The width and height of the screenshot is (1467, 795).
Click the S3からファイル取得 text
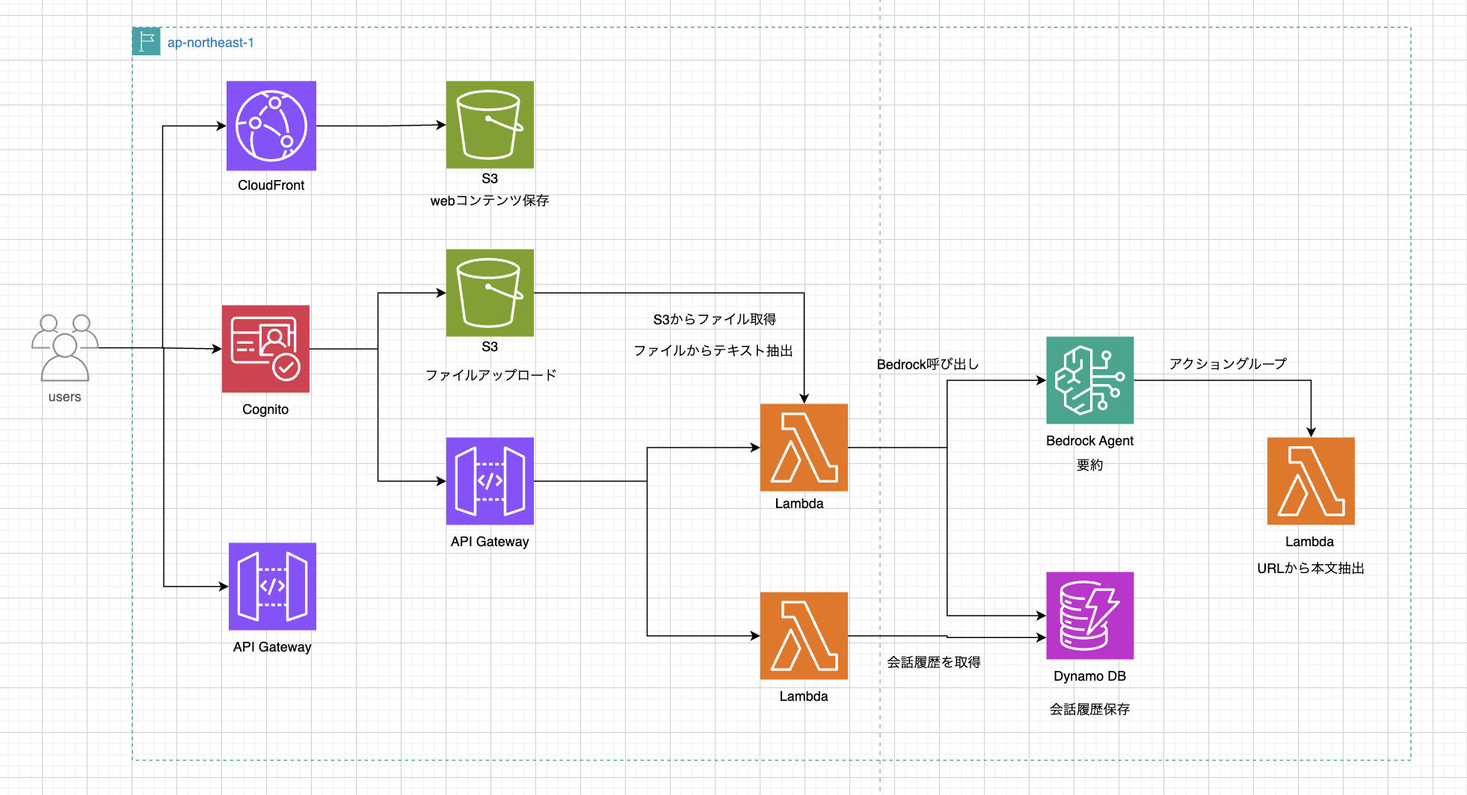coord(714,319)
